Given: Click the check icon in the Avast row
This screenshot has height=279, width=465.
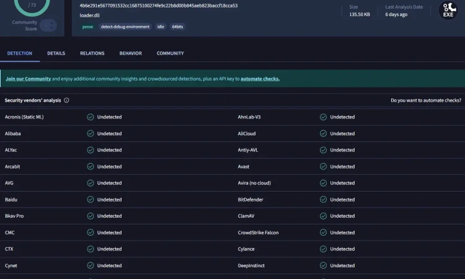Looking at the screenshot, I should (x=323, y=166).
